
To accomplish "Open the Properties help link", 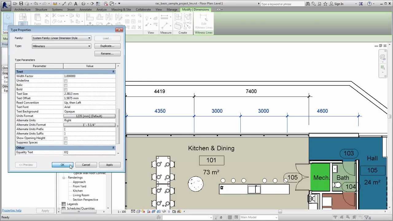I will [12, 211].
